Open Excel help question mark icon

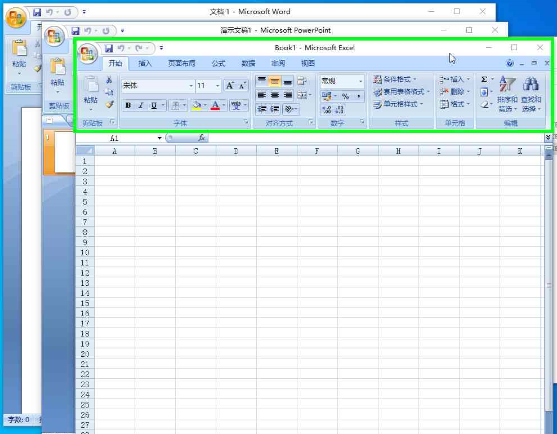tap(510, 63)
